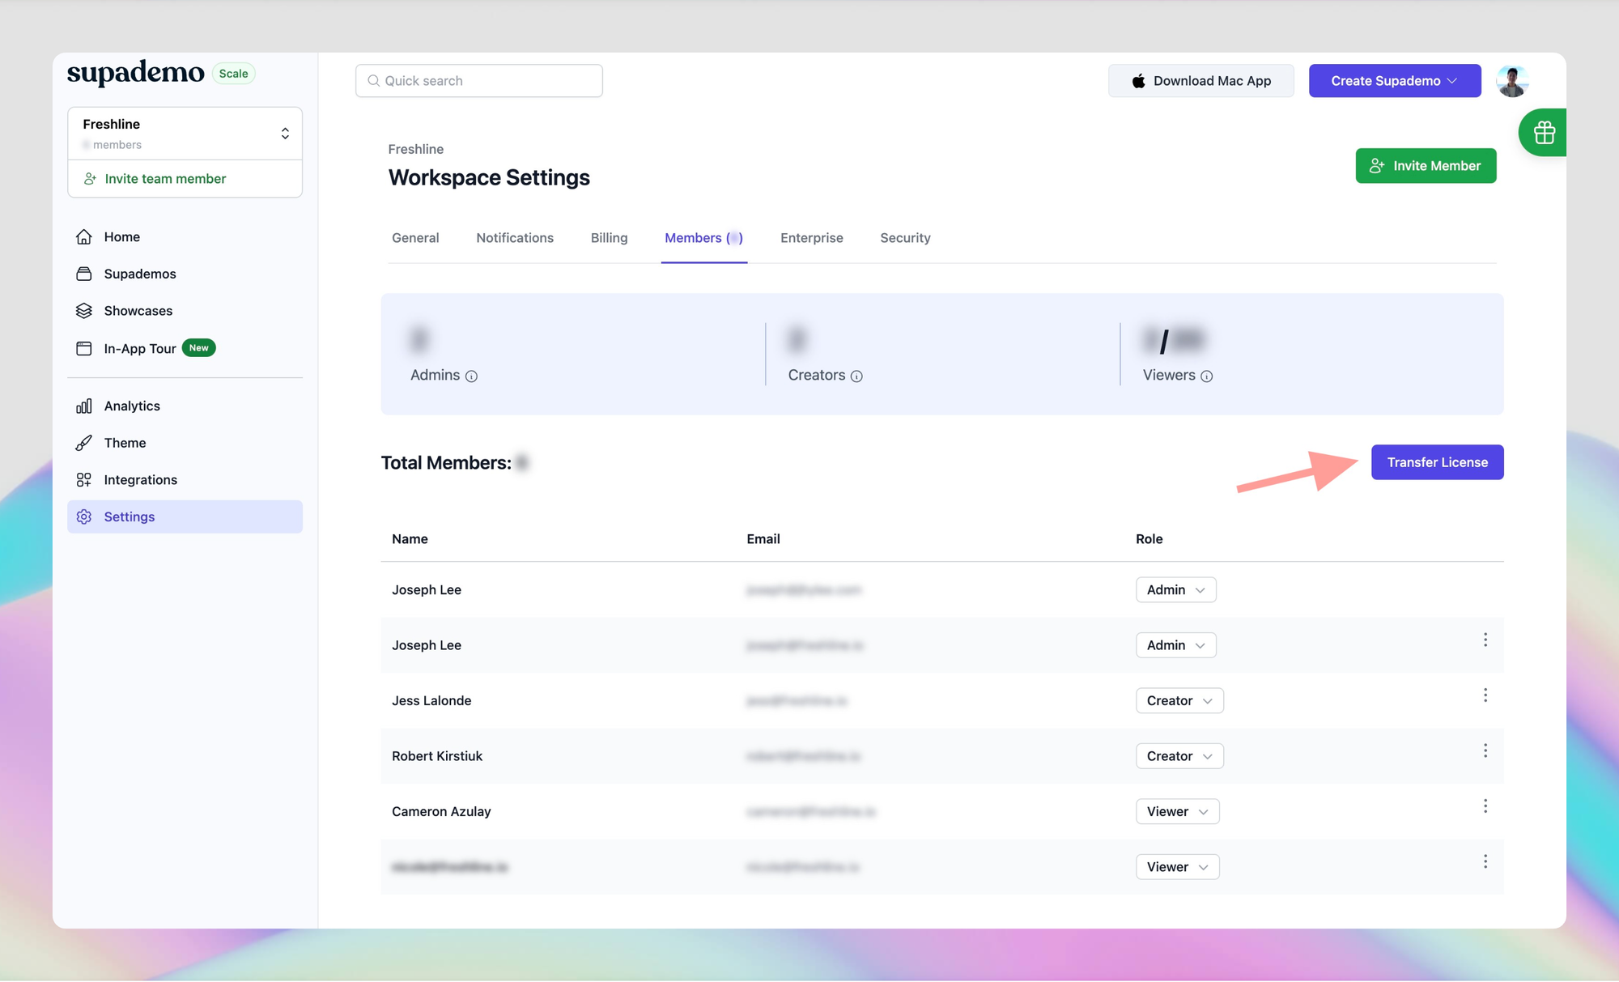Click the Download Mac App button
This screenshot has width=1619, height=982.
pyautogui.click(x=1200, y=81)
